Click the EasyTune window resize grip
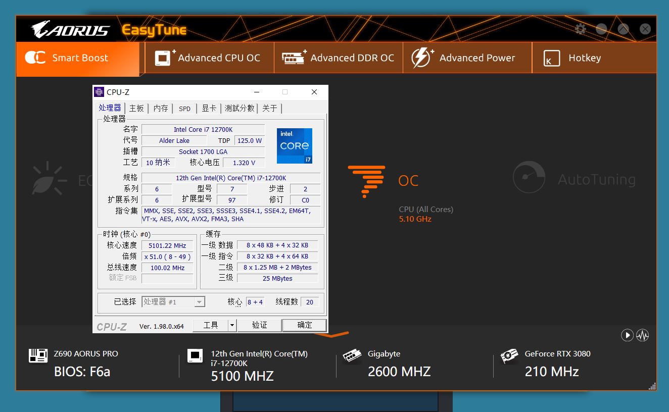The height and width of the screenshot is (412, 669). [652, 386]
